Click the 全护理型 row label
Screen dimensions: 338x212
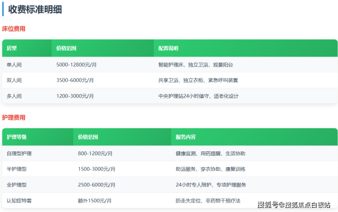point(17,185)
